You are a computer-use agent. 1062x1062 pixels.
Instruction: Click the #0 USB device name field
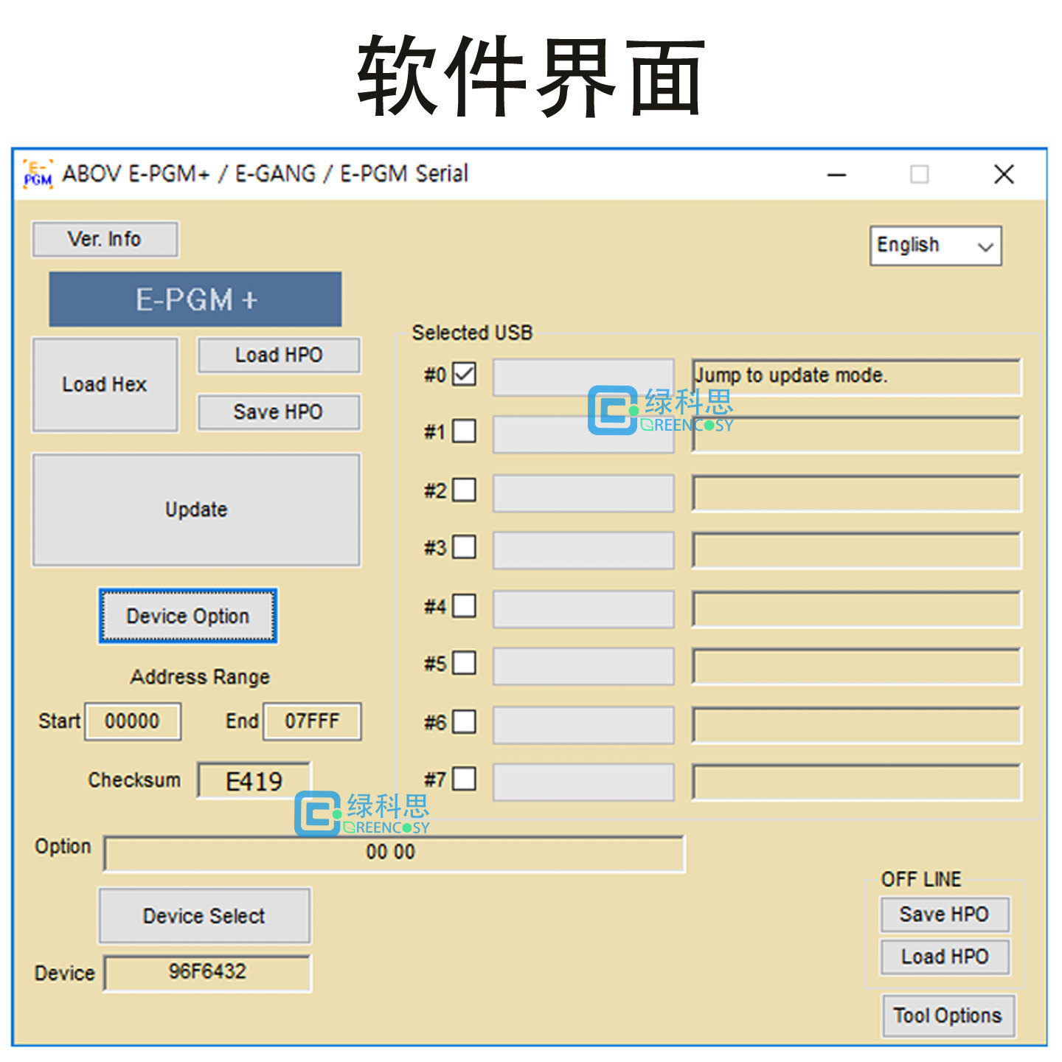[x=583, y=377]
